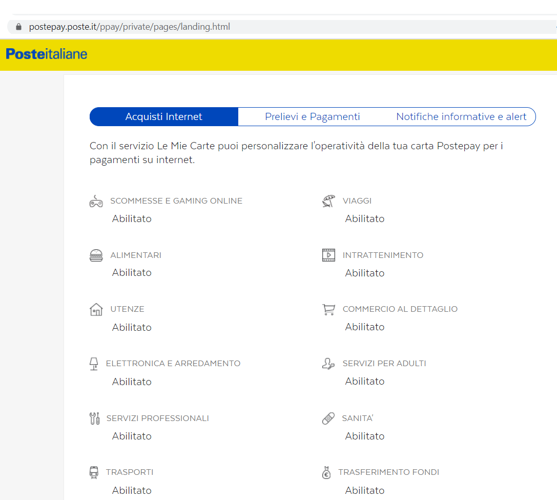The height and width of the screenshot is (500, 557).
Task: Click SERVIZI PROFESSIONALI label
Action: pyautogui.click(x=157, y=418)
